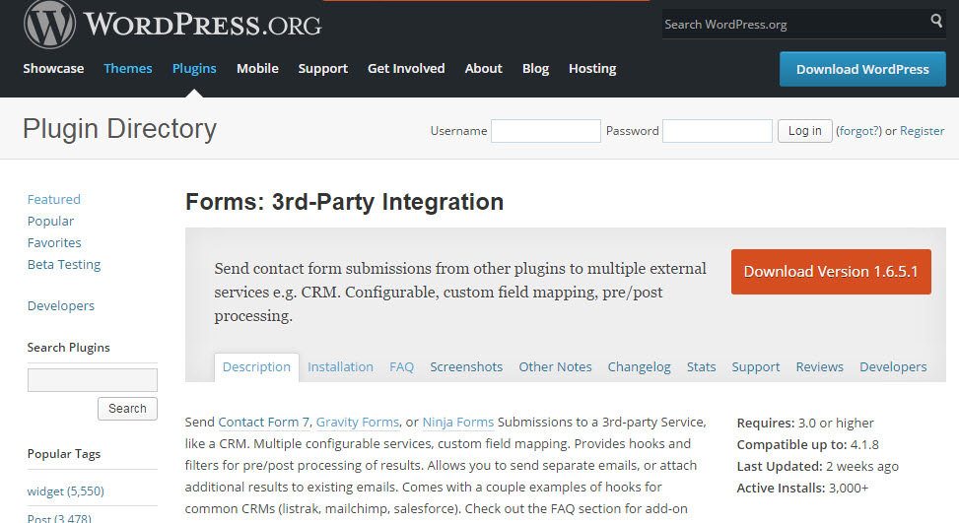Screen dimensions: 959x523
Task: Click the Compatible up to: 4.1.8 text
Action: tap(807, 445)
